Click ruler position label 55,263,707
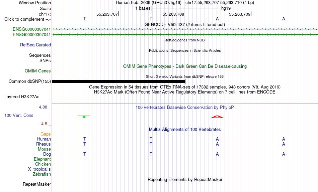This screenshot has width=318, height=192. click(107, 14)
